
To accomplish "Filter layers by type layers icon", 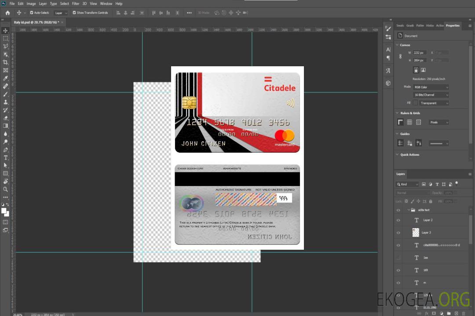I will [437, 184].
